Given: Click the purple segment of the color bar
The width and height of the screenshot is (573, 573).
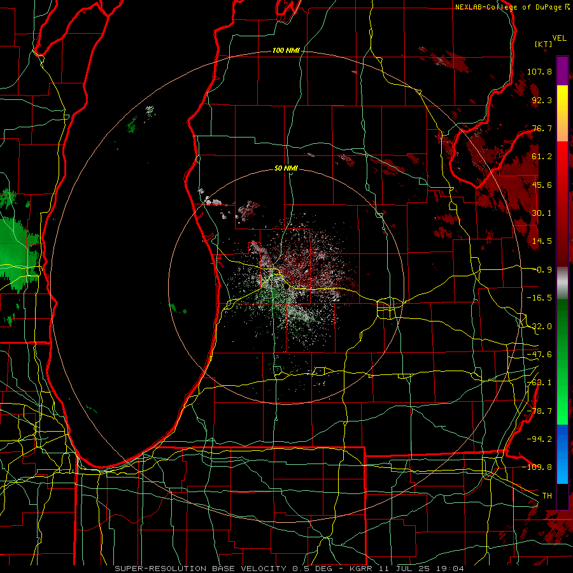Looking at the screenshot, I should 562,71.
